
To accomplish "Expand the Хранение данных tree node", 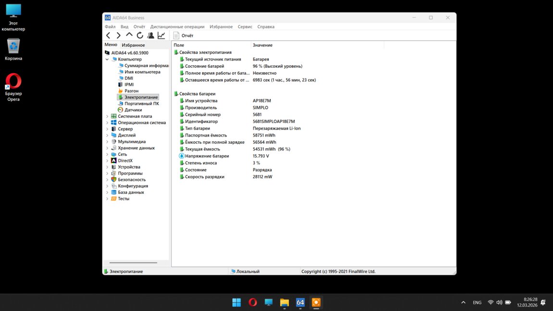I will [x=107, y=148].
